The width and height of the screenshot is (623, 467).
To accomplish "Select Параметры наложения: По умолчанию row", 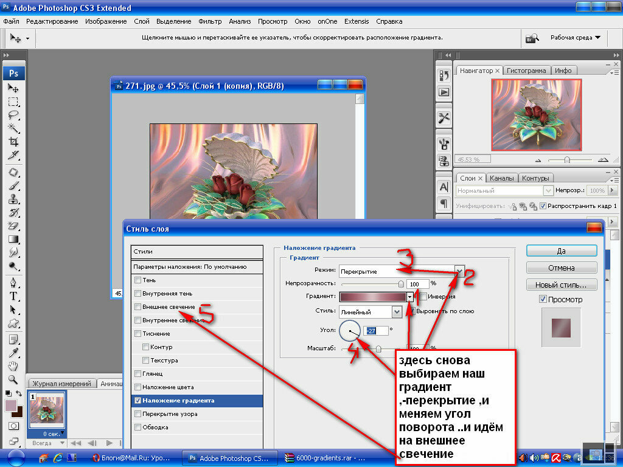I will coord(197,267).
